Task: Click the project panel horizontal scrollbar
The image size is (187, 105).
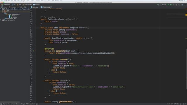Action: pos(10,102)
